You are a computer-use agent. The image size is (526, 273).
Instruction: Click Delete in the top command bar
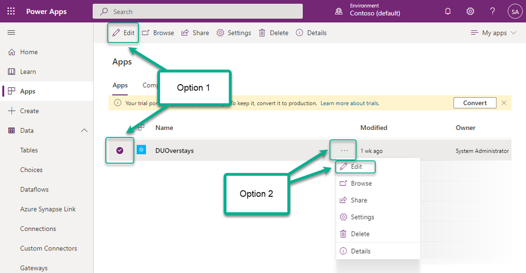(x=273, y=33)
